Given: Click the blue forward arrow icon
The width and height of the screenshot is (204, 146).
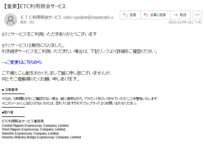Looking at the screenshot, I should [175, 15].
